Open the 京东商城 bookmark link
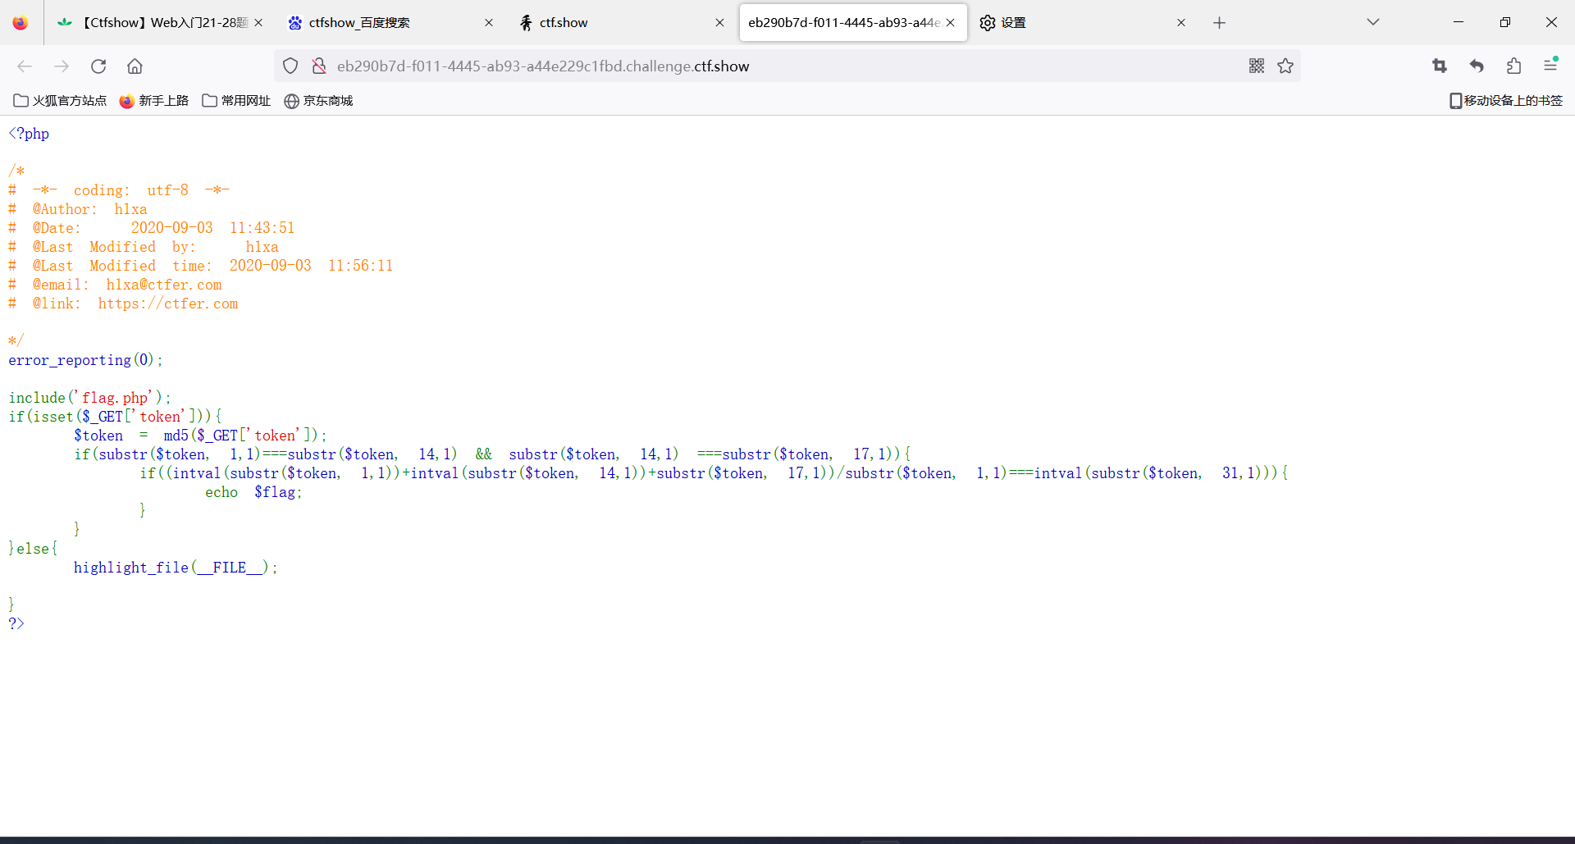The width and height of the screenshot is (1575, 844). coord(318,101)
